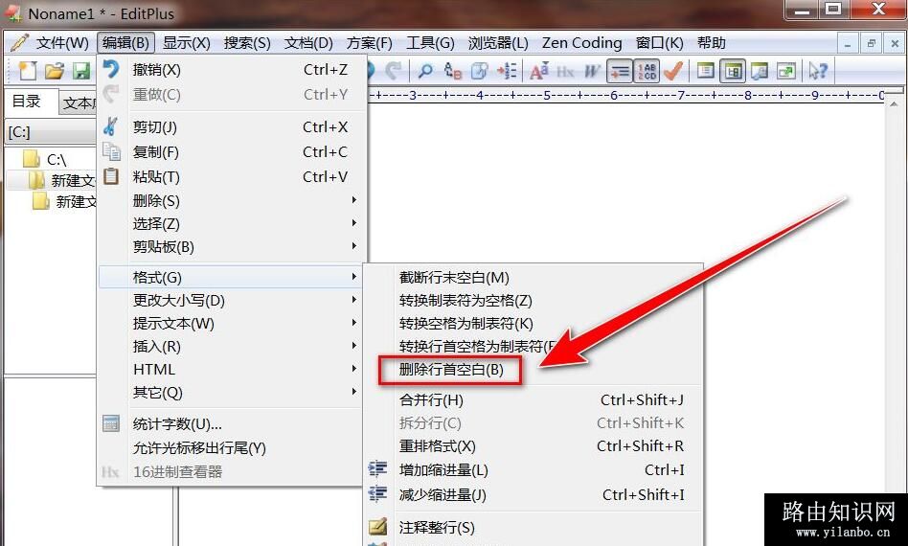The height and width of the screenshot is (546, 908).
Task: Click the copy toolbar icon left of Go to Line
Action: point(480,71)
